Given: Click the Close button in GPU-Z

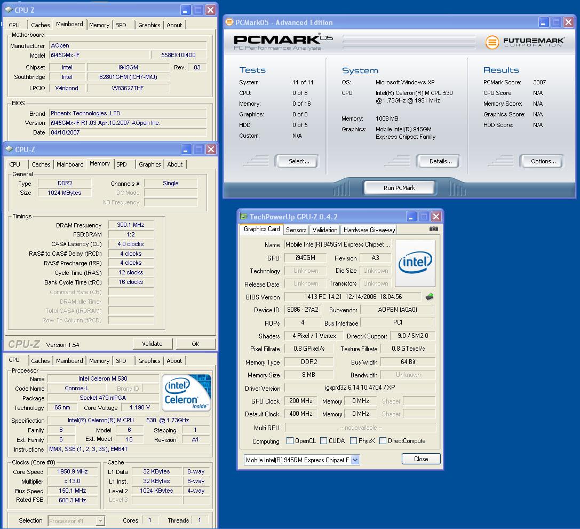Looking at the screenshot, I should tap(421, 459).
